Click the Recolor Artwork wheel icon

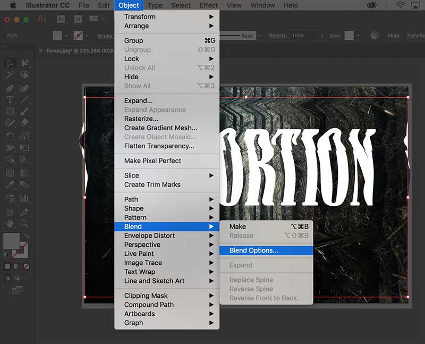(375, 36)
